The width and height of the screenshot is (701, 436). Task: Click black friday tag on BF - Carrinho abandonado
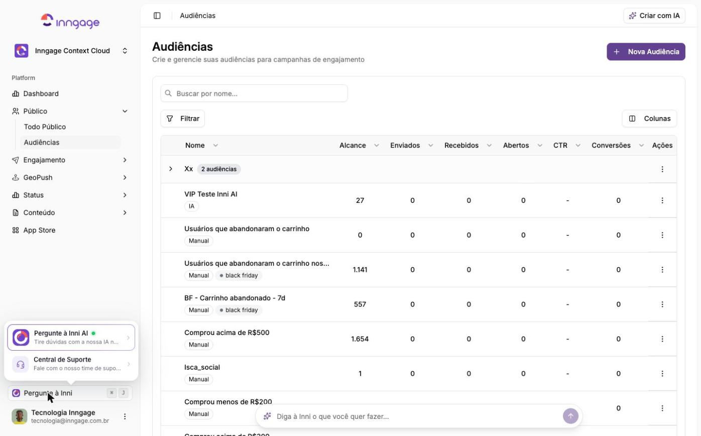click(x=239, y=310)
